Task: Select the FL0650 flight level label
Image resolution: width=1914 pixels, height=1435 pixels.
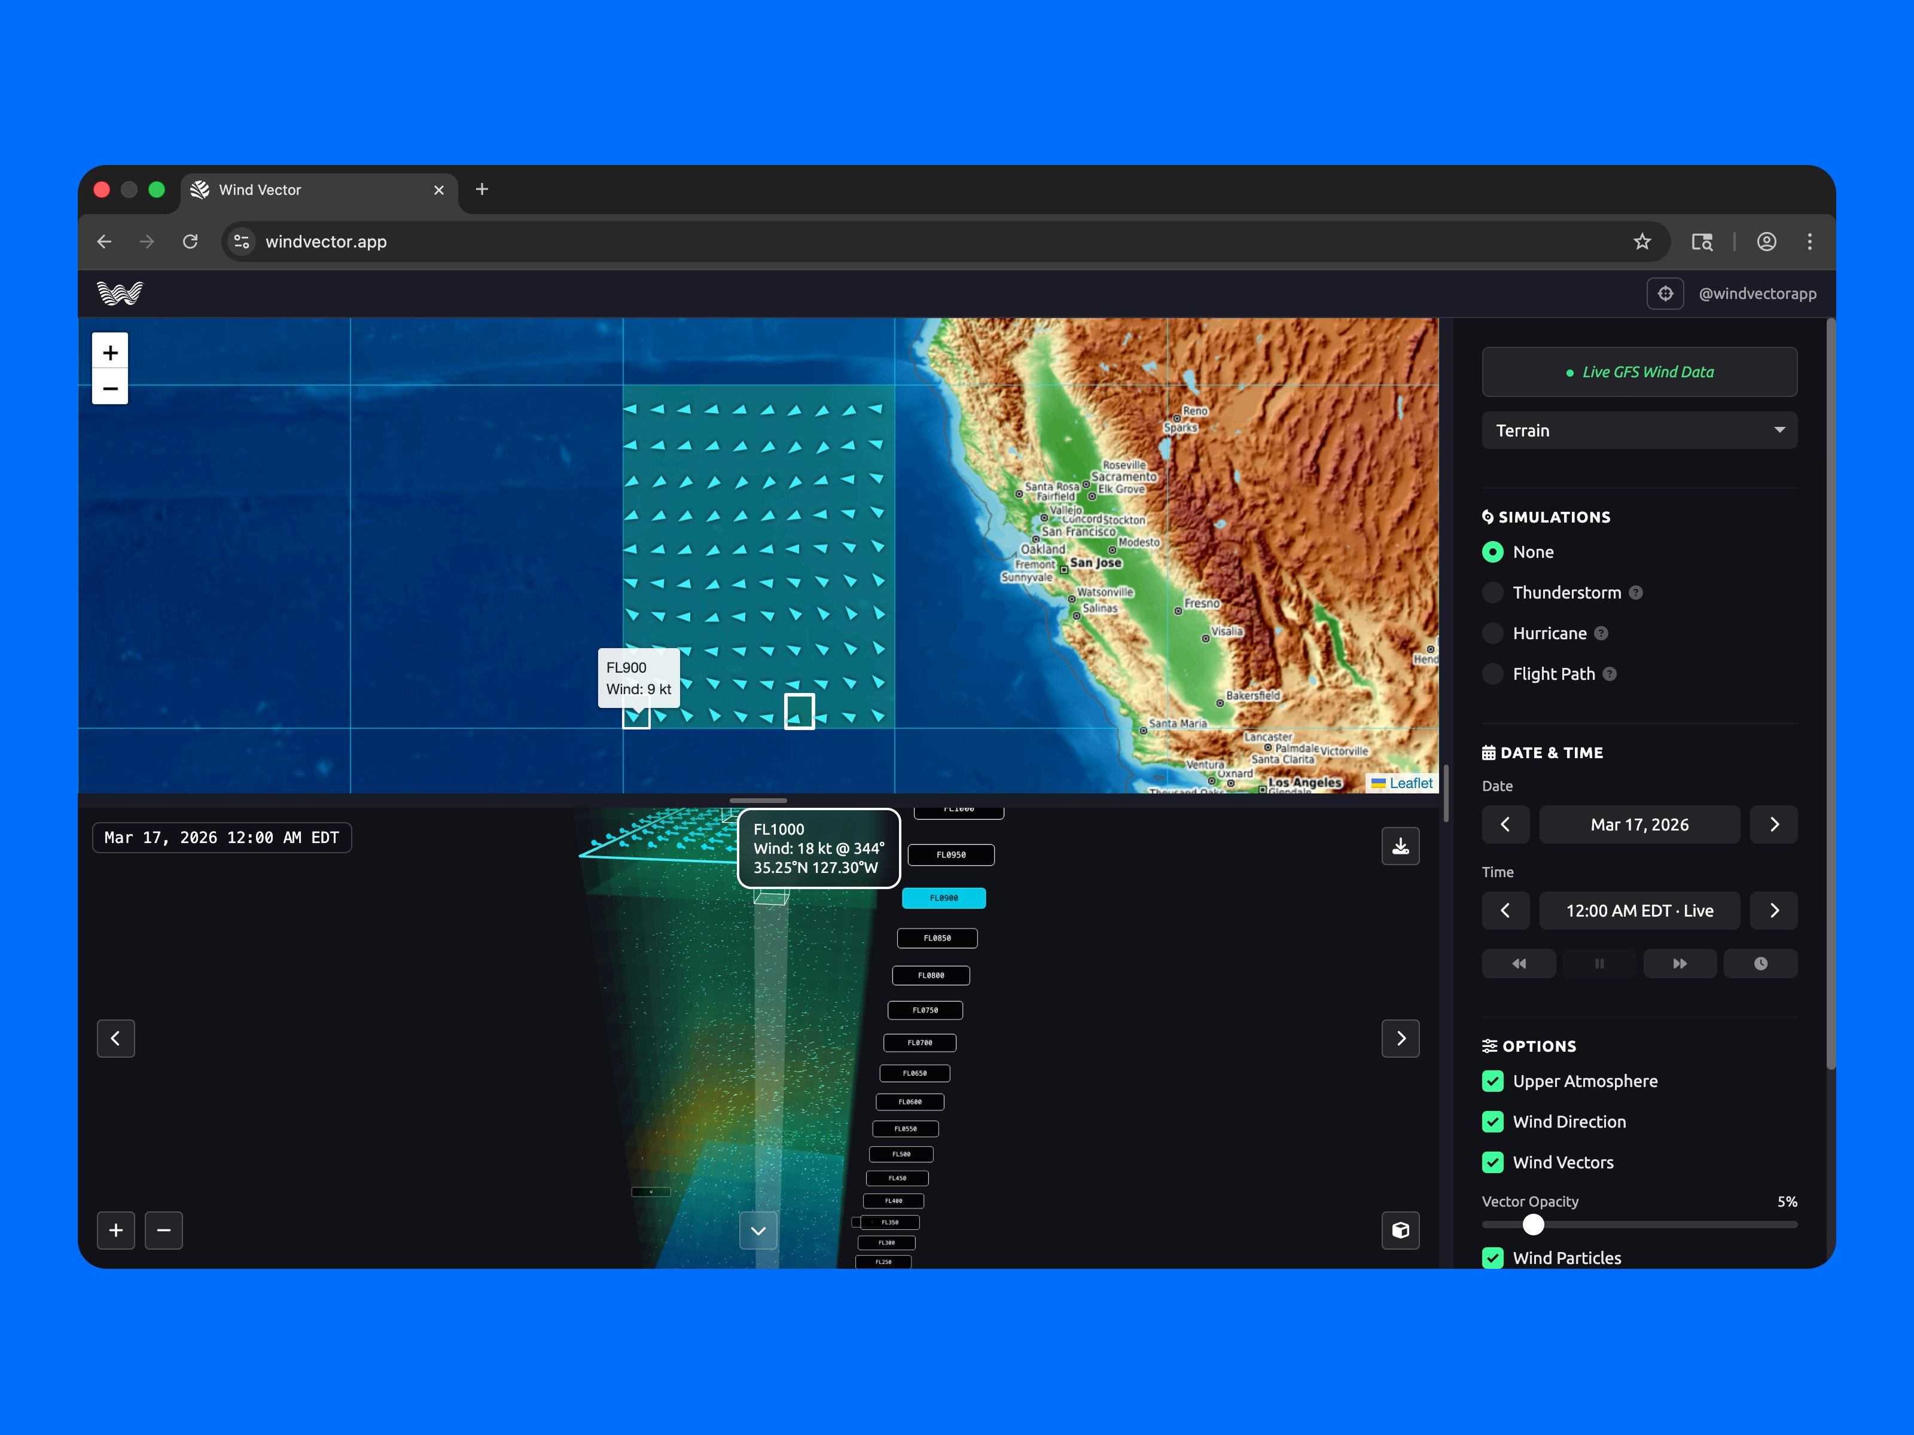Action: [x=915, y=1073]
